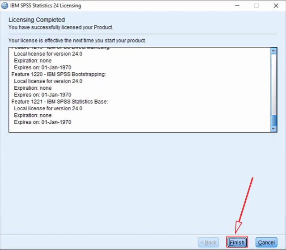Click 'Expires on: 01-Jan-1970' under Feature 1220
Screen dimensions: 286x250
pos(43,95)
